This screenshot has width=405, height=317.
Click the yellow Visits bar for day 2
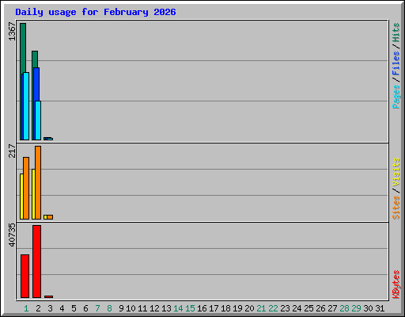coord(33,194)
